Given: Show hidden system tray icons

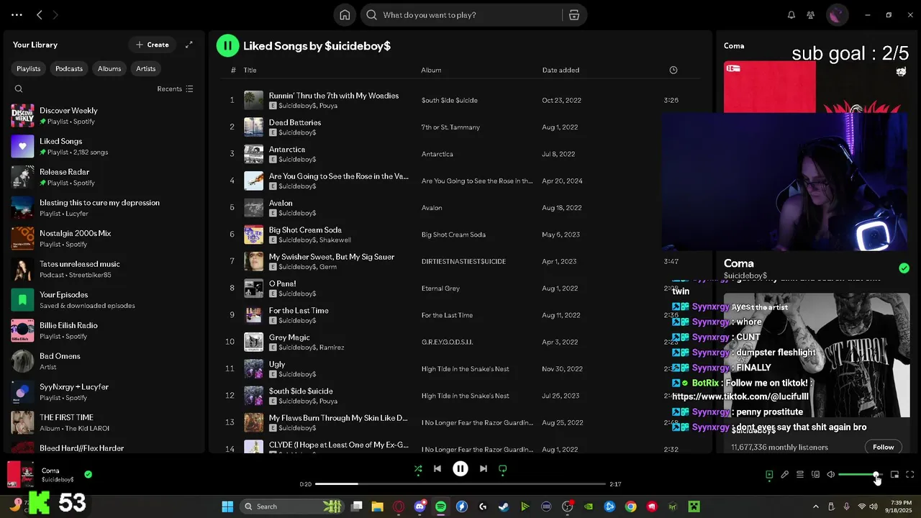Looking at the screenshot, I should click(x=815, y=506).
